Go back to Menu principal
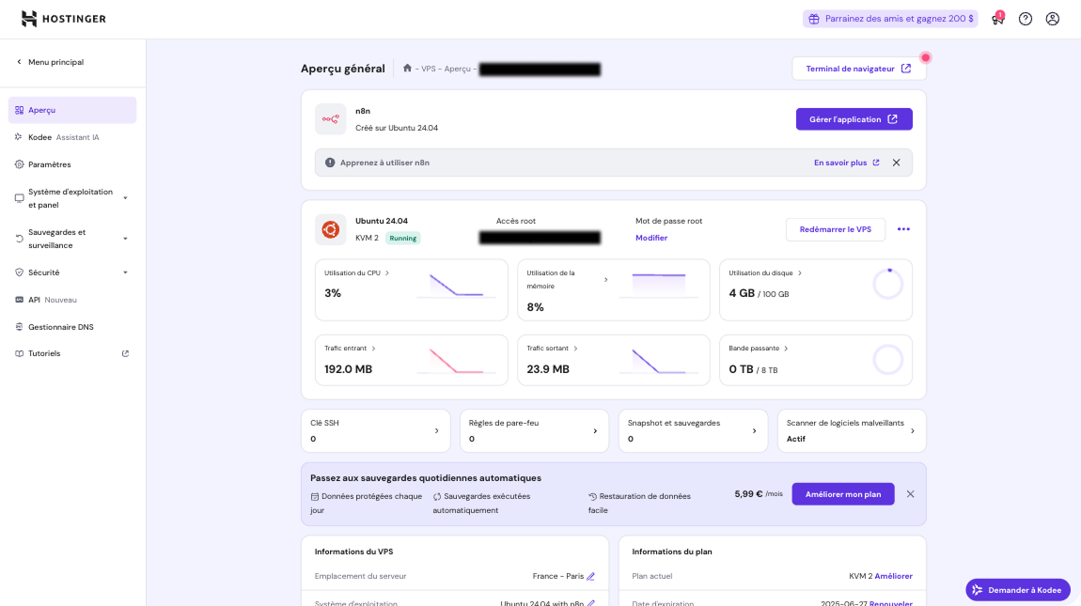 point(50,62)
